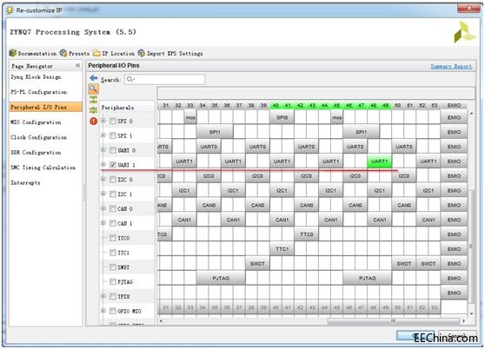Collapse the Page Navigator with double chevron
This screenshot has width=485, height=349.
78,65
